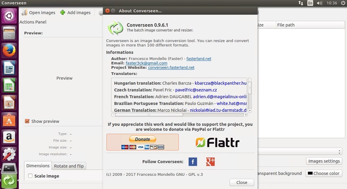Launch Files manager from dock
The width and height of the screenshot is (347, 189).
click(9, 33)
